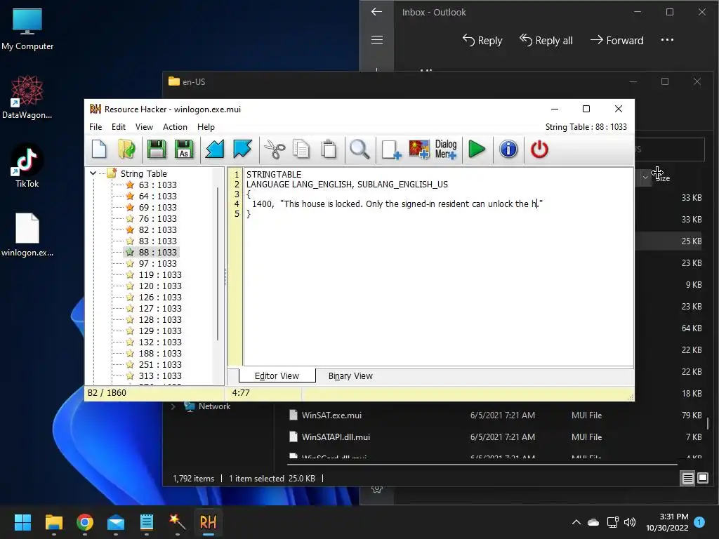Compile script with green play icon

pyautogui.click(x=477, y=149)
